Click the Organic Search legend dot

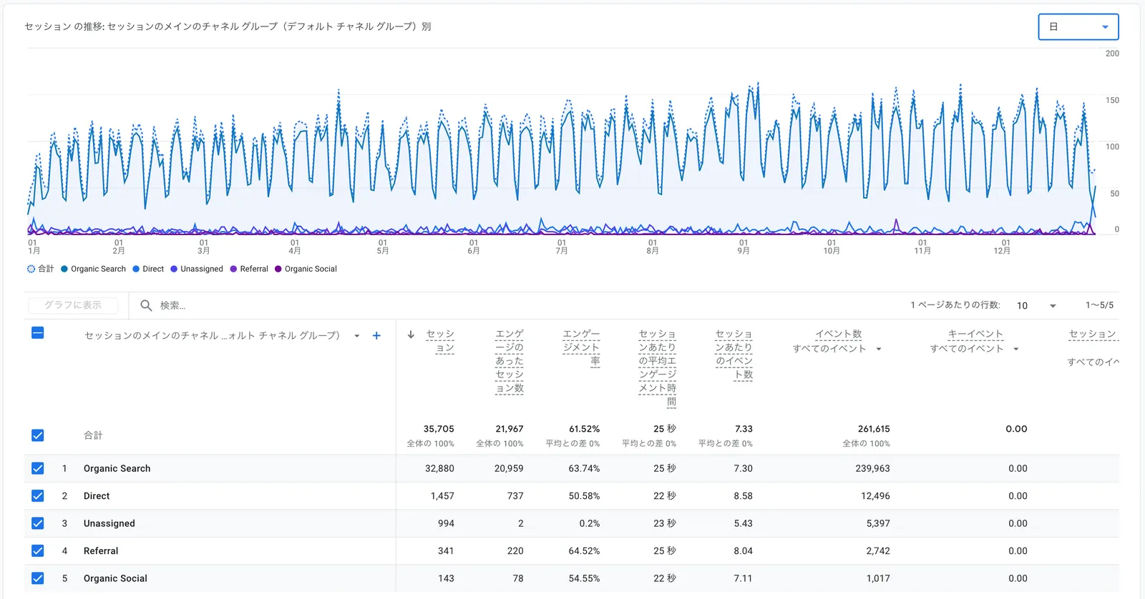[x=64, y=269]
